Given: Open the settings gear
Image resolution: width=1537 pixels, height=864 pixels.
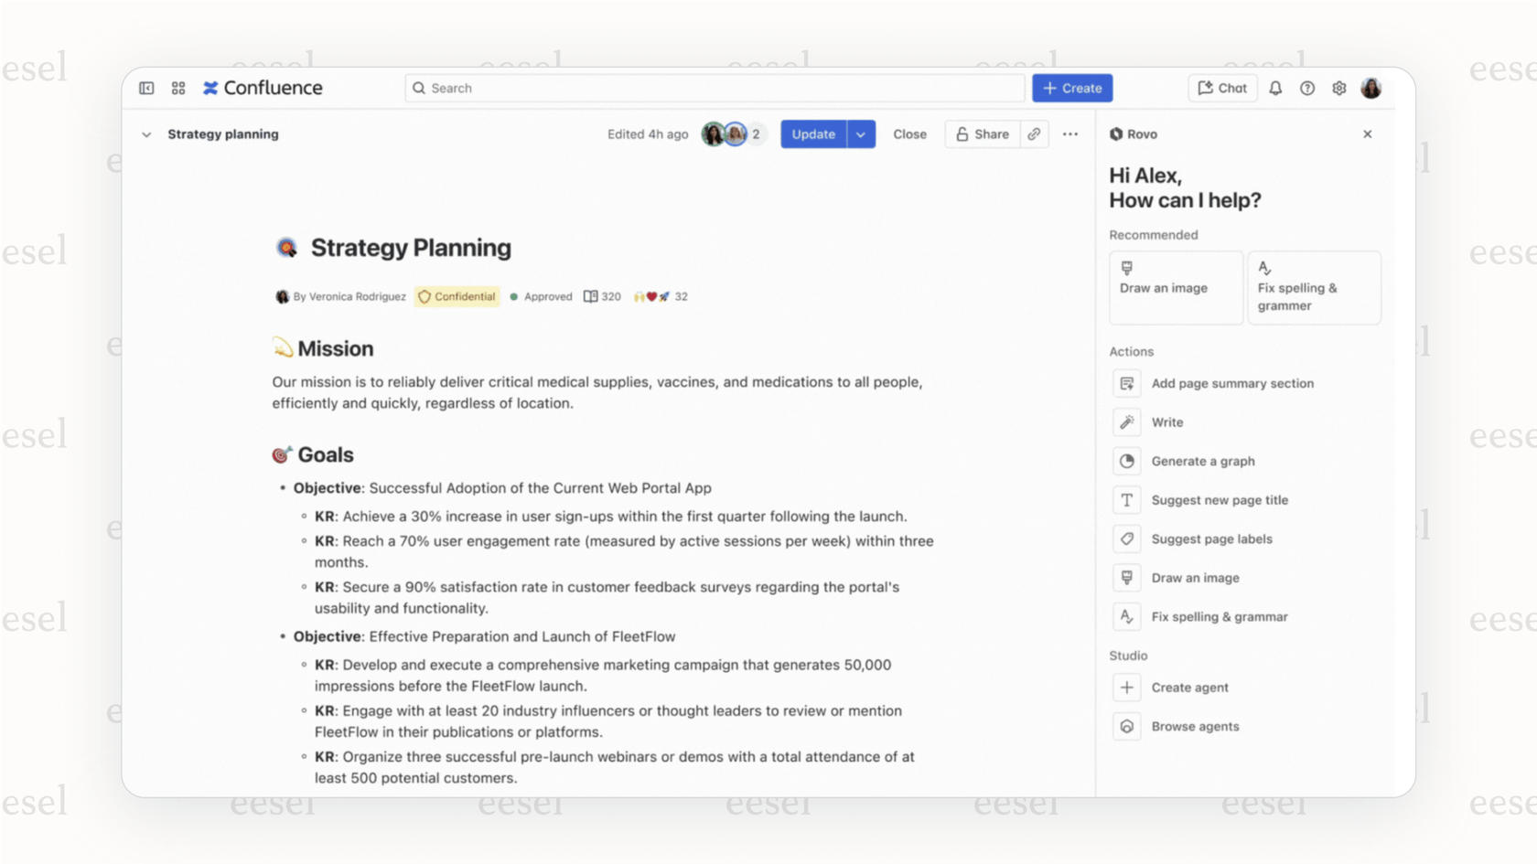Looking at the screenshot, I should pyautogui.click(x=1338, y=88).
